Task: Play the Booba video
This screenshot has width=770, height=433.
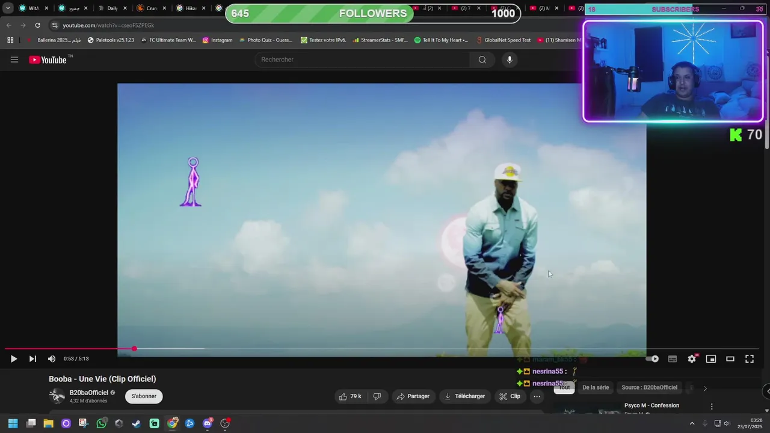Action: click(x=13, y=359)
